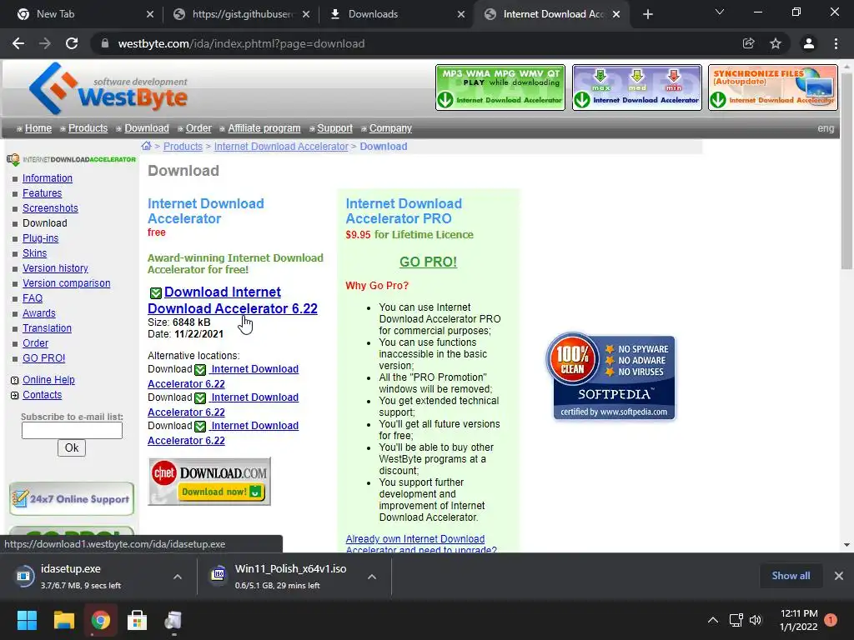Open the Affiliate program menu item
Viewport: 854px width, 640px height.
264,127
